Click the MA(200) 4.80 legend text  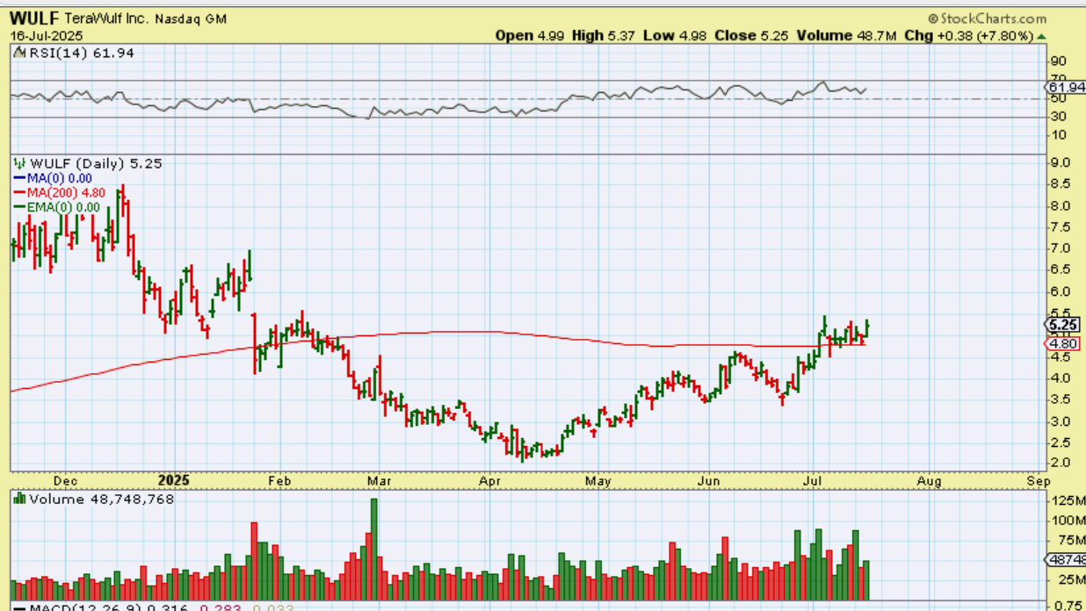click(x=66, y=192)
